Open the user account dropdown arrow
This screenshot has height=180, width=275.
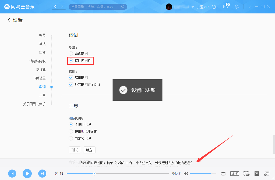(192, 7)
